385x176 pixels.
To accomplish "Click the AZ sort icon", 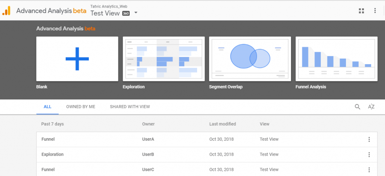I will pyautogui.click(x=371, y=107).
